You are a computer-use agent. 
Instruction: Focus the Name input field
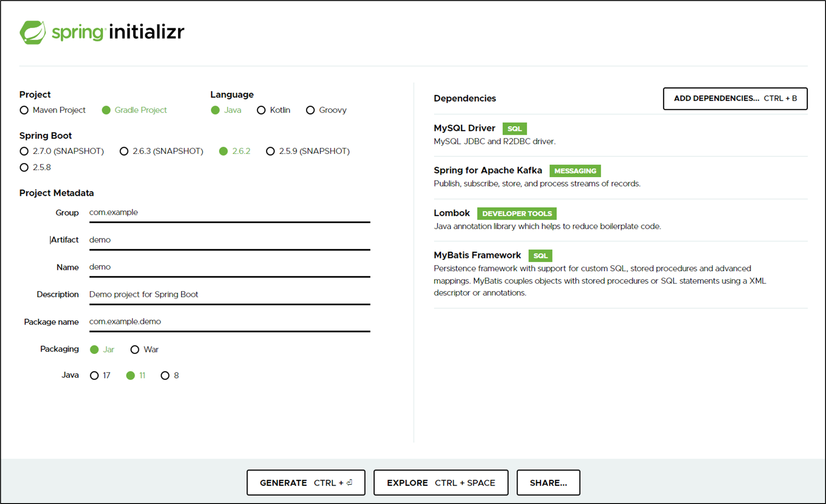point(230,267)
